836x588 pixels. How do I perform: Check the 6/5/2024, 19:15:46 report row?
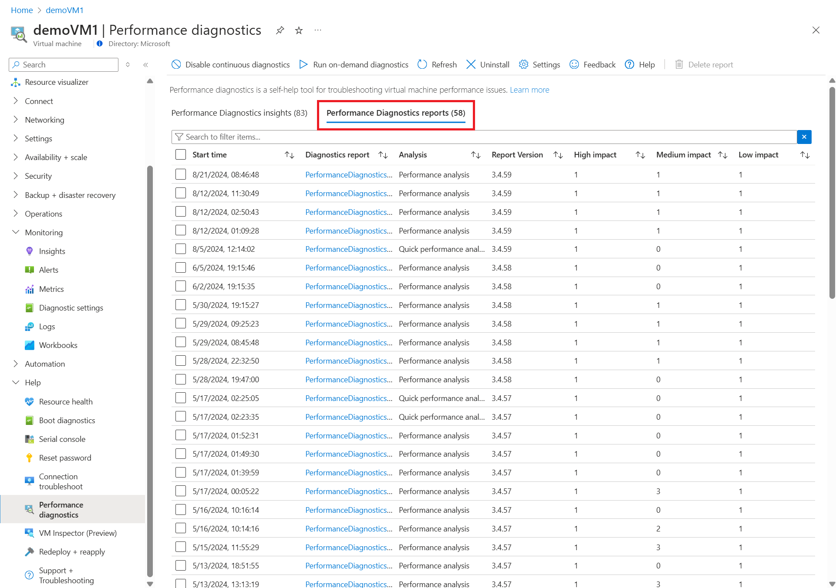(180, 267)
